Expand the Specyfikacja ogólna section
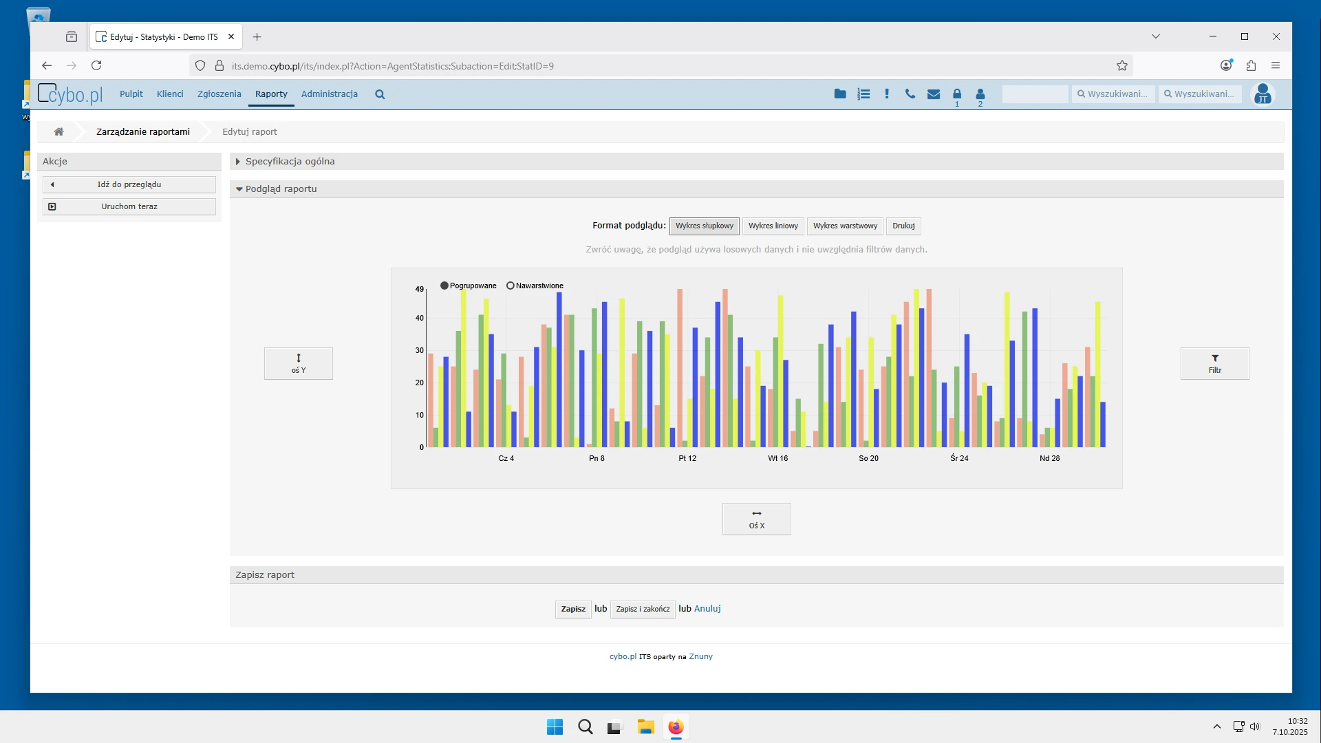 (290, 162)
